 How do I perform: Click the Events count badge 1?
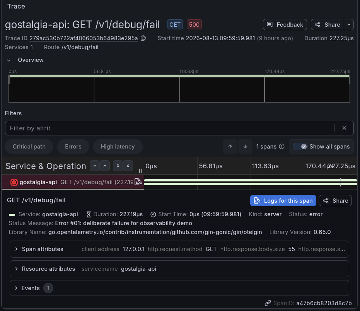48,288
